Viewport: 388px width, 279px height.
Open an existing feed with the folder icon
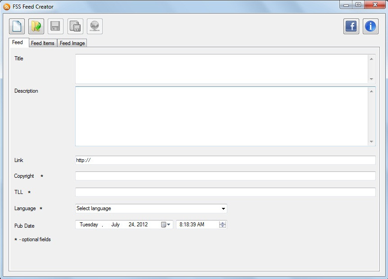(x=36, y=26)
